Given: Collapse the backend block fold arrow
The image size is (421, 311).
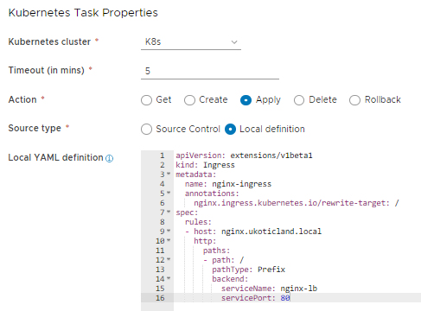Looking at the screenshot, I should click(169, 278).
